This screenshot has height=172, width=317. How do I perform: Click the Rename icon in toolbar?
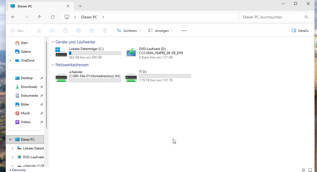[79, 30]
